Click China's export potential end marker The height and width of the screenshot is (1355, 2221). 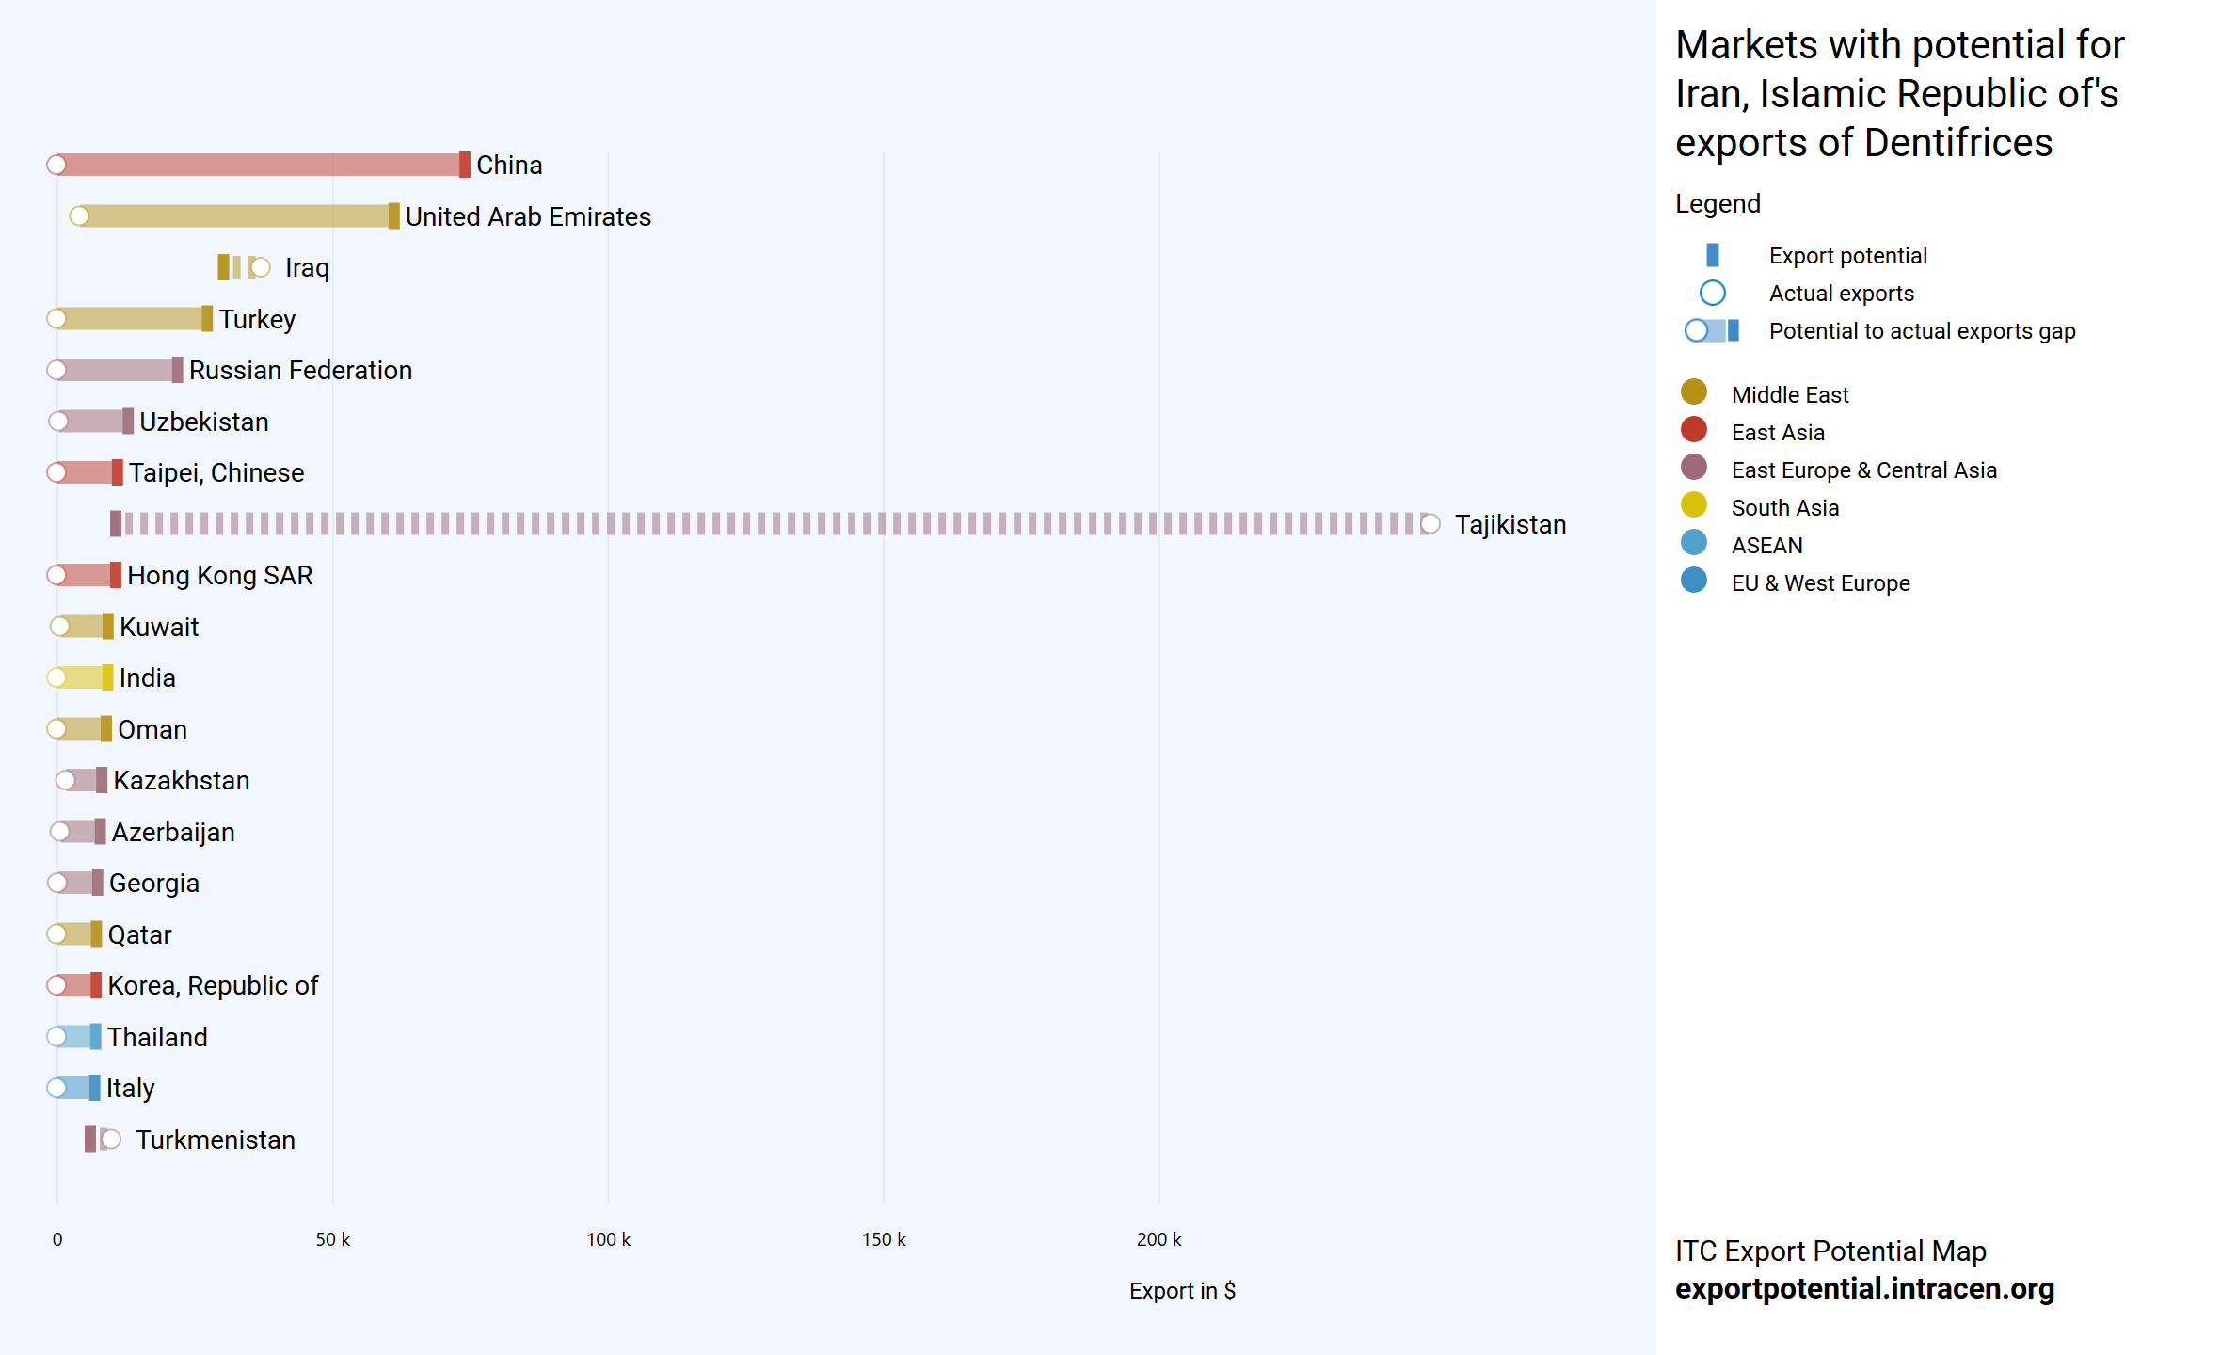click(464, 165)
